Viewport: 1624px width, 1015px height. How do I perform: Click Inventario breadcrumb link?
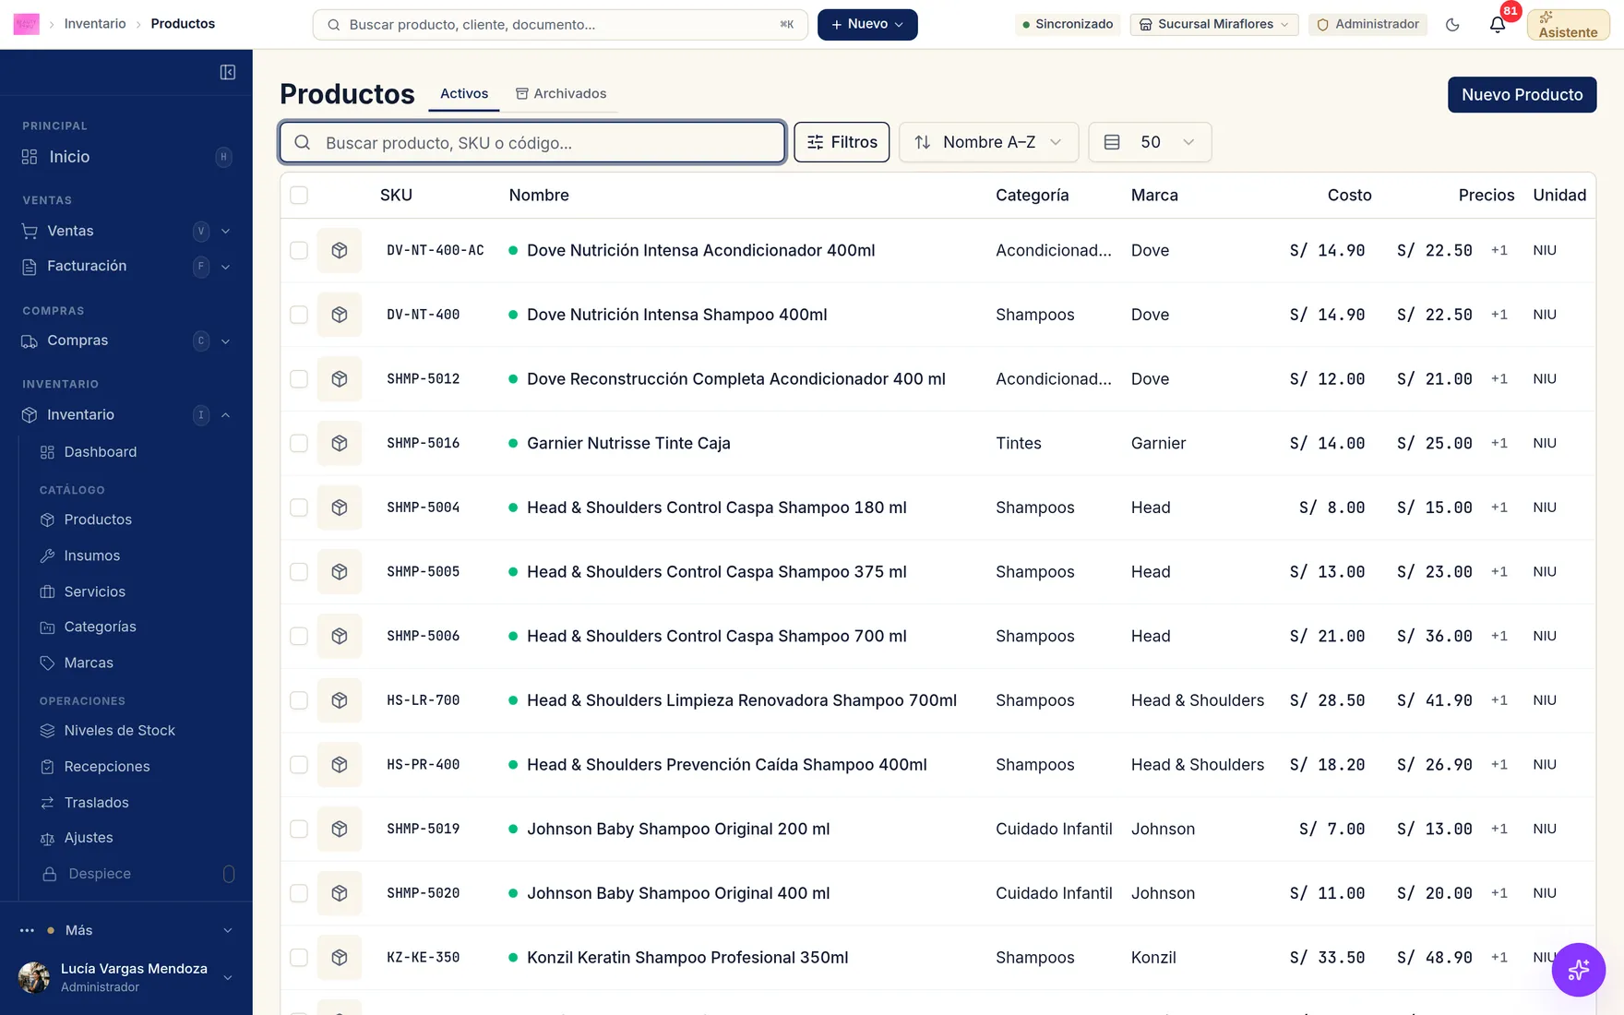tap(95, 24)
